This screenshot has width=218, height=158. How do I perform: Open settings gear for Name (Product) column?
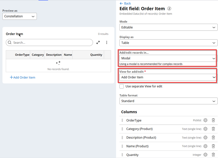pyautogui.click(x=205, y=146)
